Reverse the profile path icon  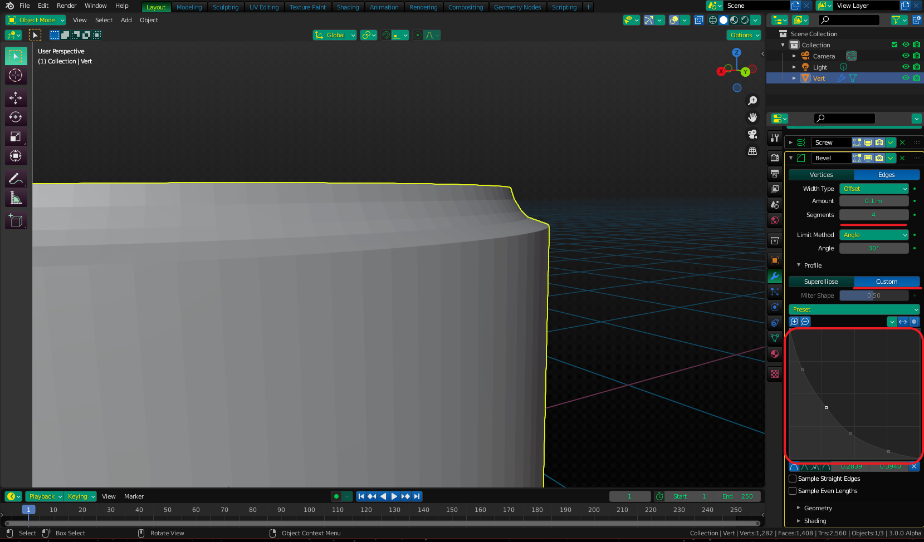point(903,322)
